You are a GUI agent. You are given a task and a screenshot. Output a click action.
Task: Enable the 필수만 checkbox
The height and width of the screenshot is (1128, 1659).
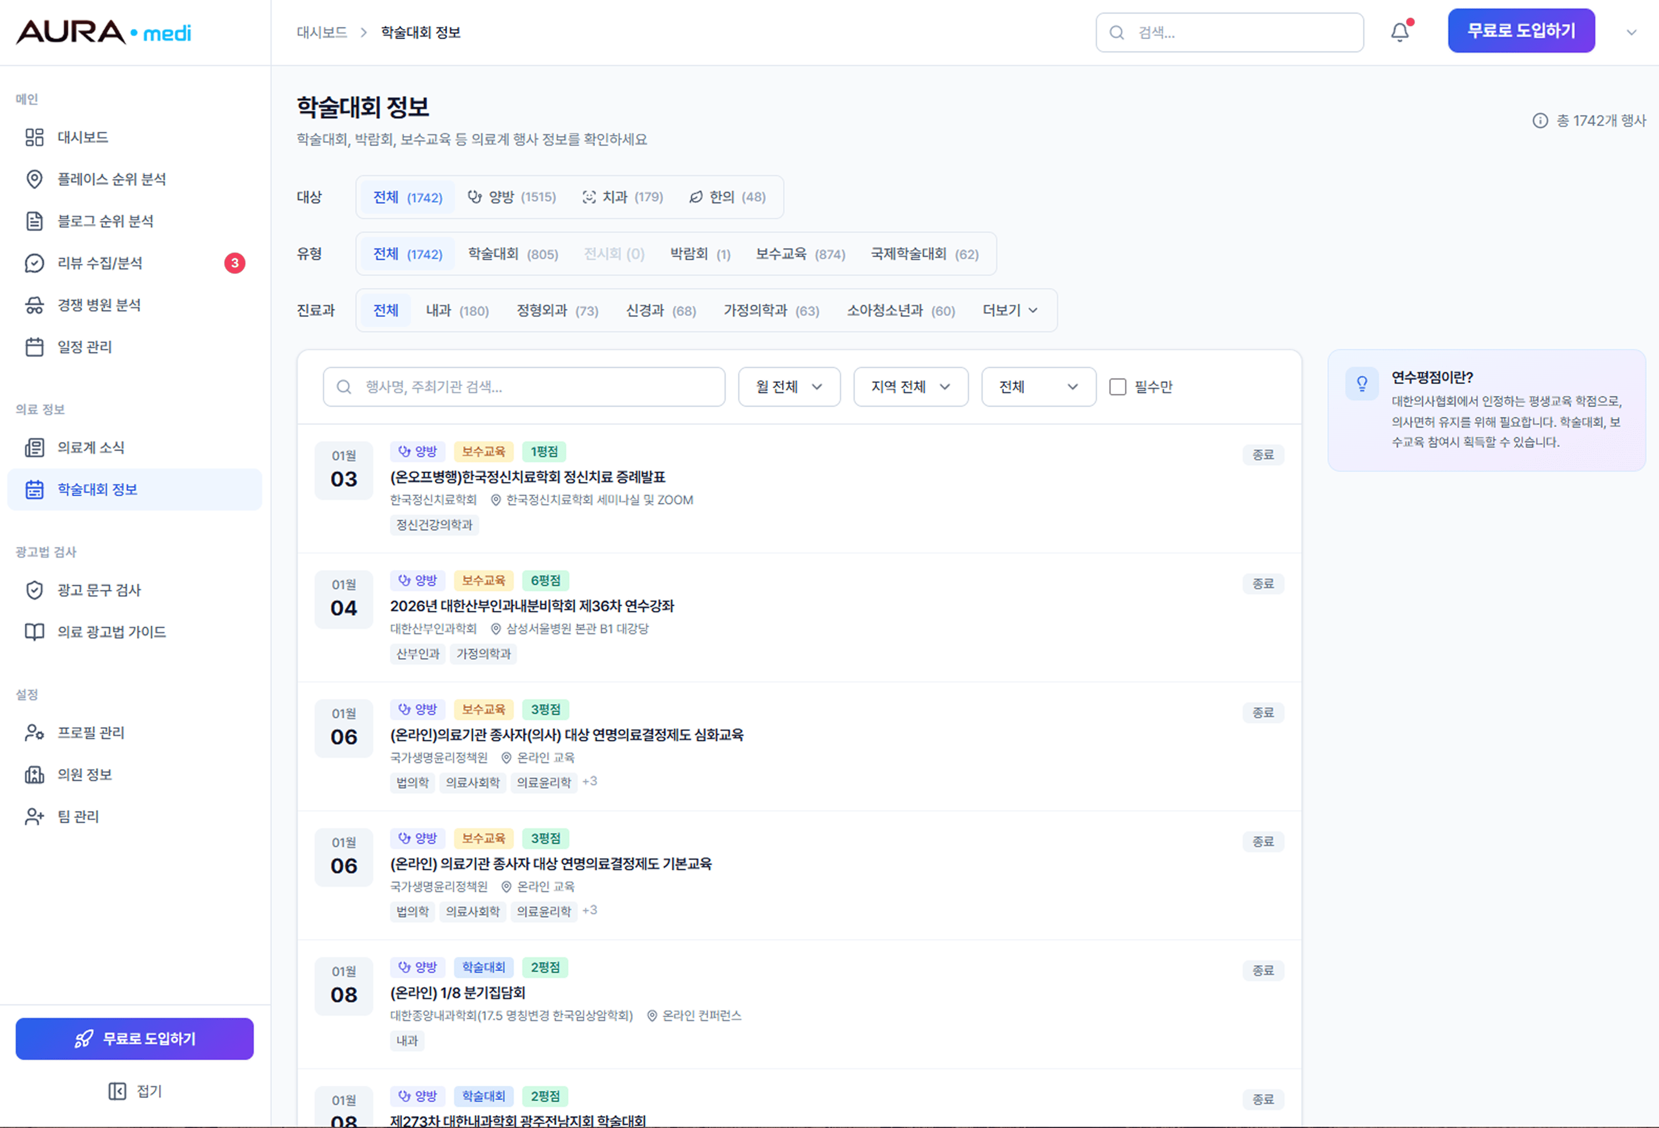coord(1118,387)
